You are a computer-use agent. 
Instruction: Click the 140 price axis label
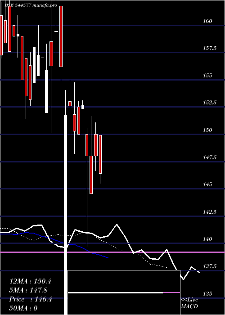click(x=207, y=239)
